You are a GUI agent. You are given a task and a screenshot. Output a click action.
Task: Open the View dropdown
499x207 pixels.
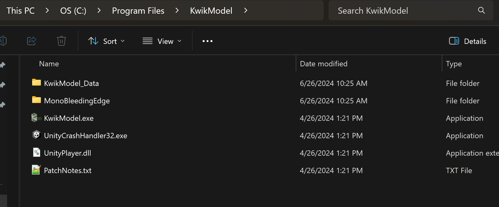162,41
